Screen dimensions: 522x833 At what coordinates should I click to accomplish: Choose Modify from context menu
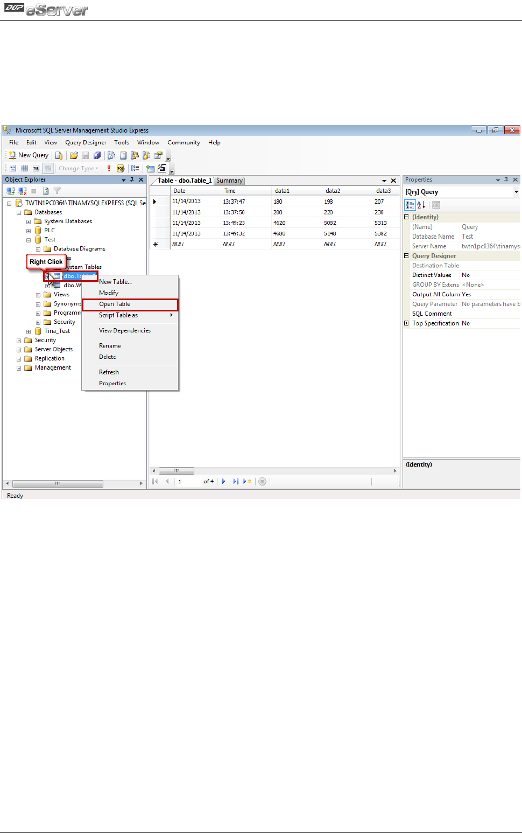click(130, 293)
